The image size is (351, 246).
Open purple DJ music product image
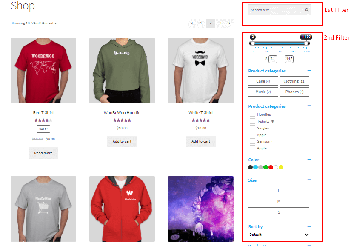[201, 209]
